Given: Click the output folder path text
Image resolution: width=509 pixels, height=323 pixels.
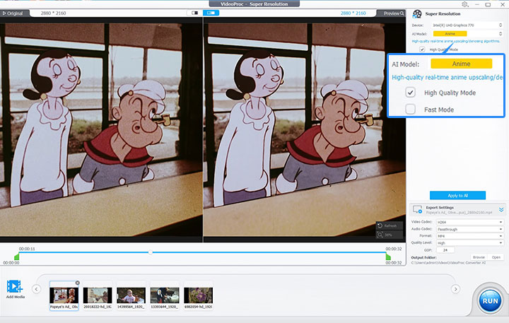Looking at the screenshot, I should tap(448, 263).
